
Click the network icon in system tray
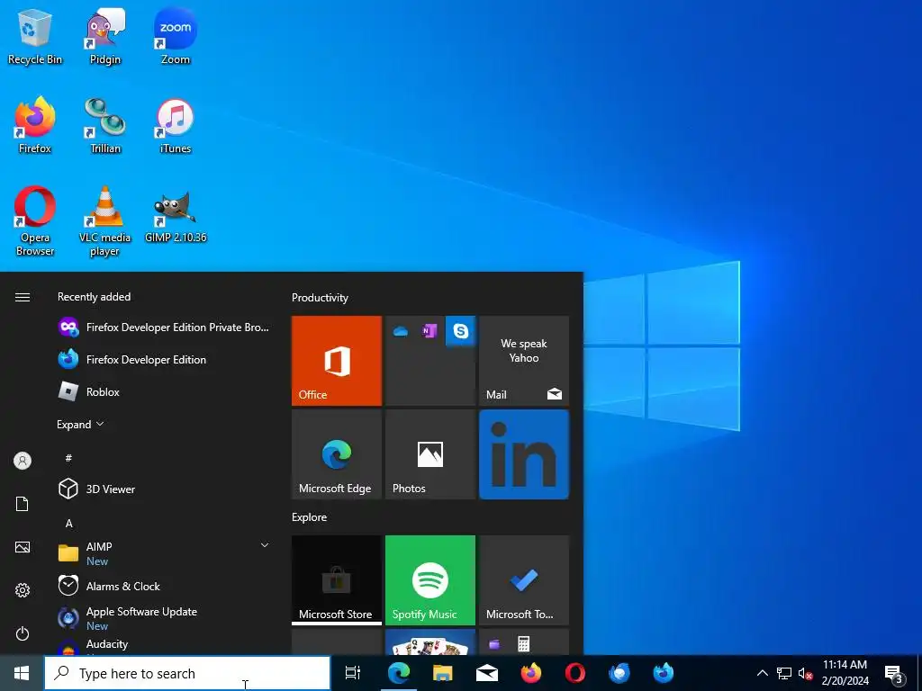coord(784,673)
